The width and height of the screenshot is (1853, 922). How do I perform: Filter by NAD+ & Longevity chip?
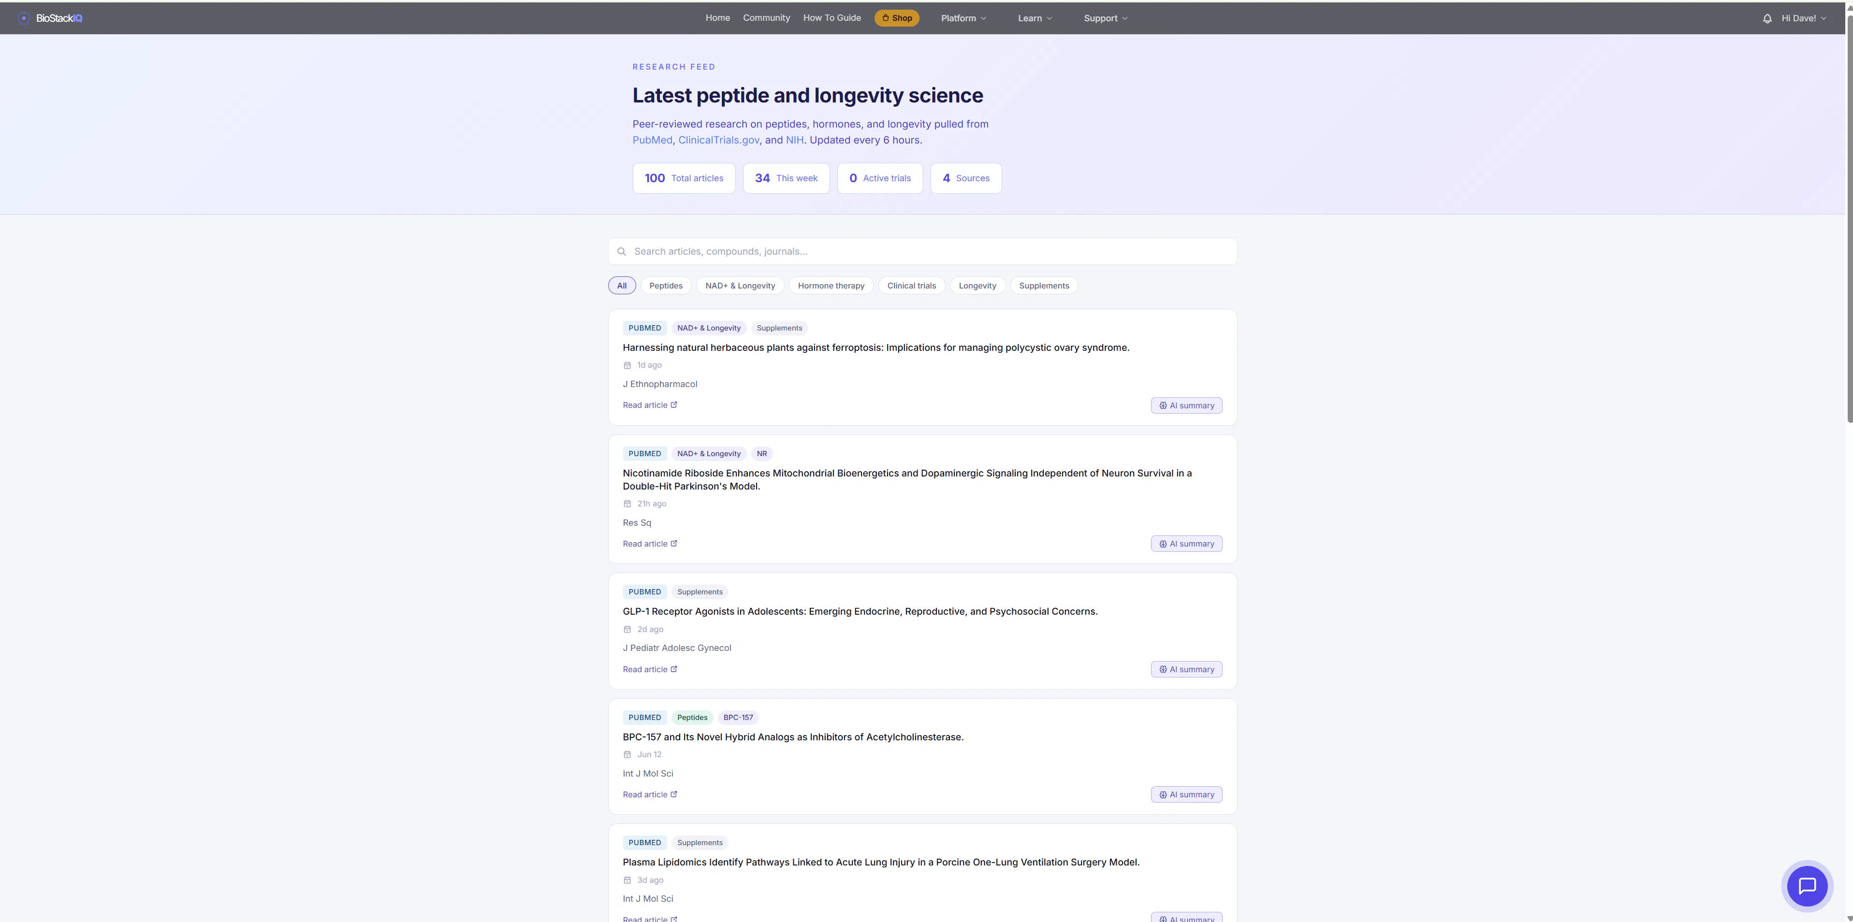pos(740,286)
